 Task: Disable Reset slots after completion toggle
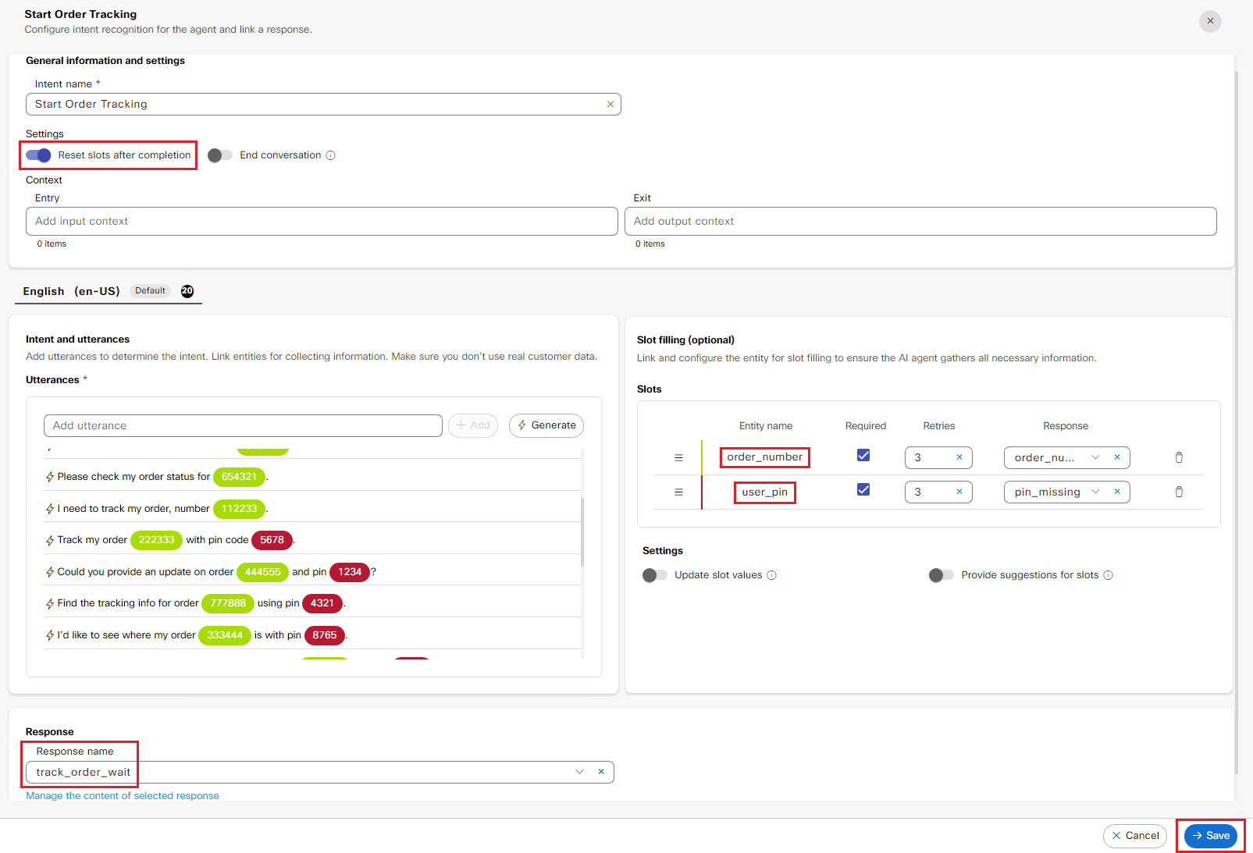coord(38,155)
